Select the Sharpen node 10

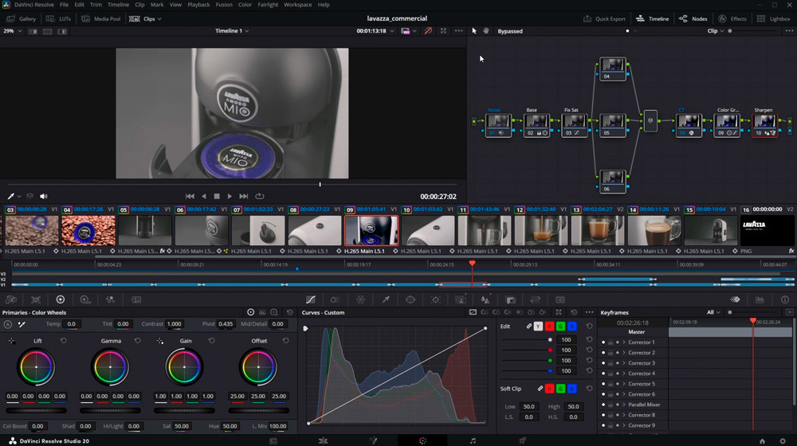(764, 126)
